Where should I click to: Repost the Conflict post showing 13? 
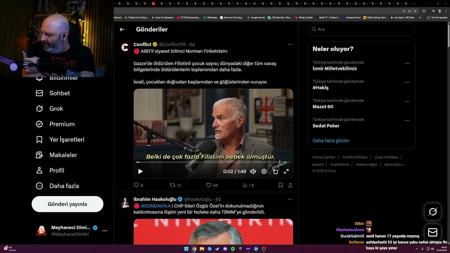pyautogui.click(x=175, y=185)
